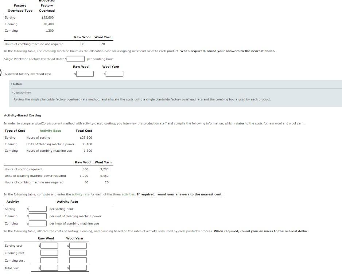The height and width of the screenshot is (274, 342).
Task: Click Wool Yarn Combing cost field
Action: [78, 260]
